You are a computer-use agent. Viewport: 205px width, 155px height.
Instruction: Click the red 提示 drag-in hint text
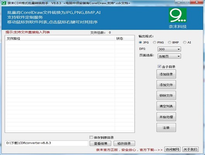27,32
